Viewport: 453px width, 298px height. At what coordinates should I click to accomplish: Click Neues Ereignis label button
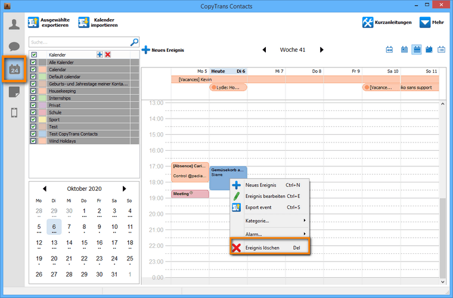click(167, 50)
